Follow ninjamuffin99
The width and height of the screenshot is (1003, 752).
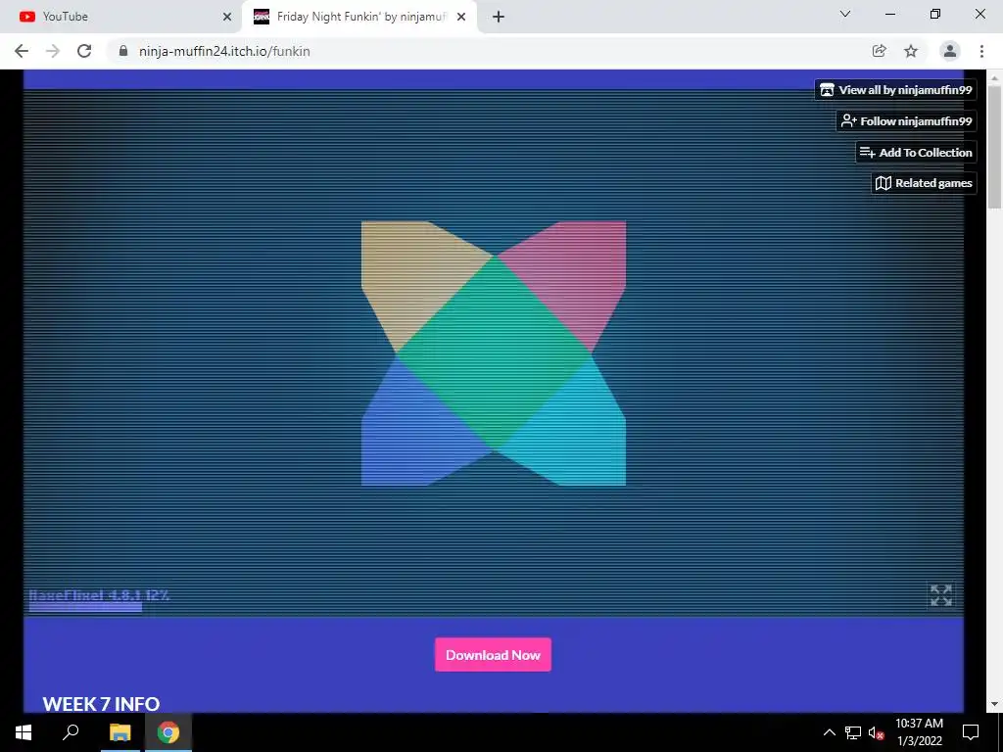[906, 121]
